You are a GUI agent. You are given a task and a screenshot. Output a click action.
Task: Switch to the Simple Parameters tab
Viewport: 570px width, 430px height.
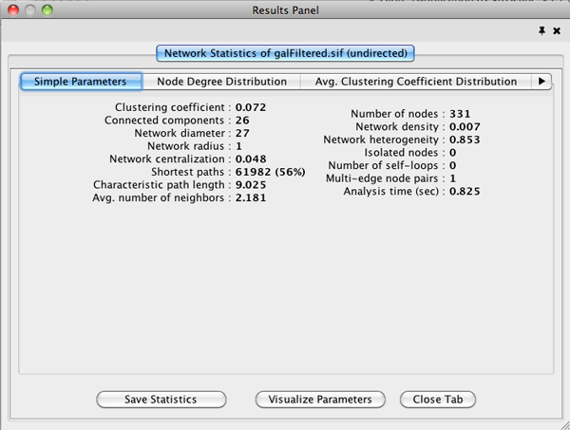81,82
